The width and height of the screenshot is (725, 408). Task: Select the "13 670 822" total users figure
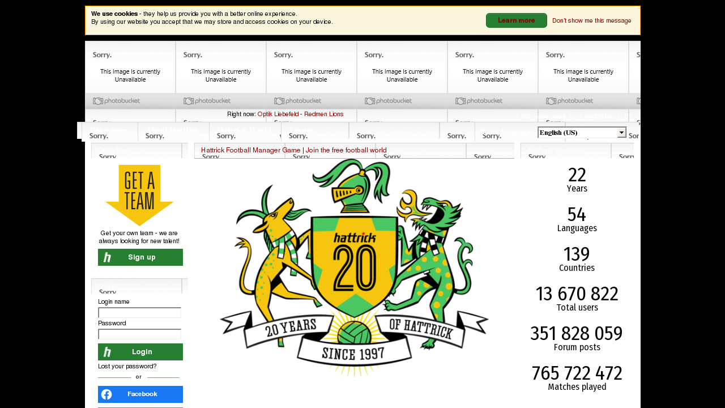(577, 294)
